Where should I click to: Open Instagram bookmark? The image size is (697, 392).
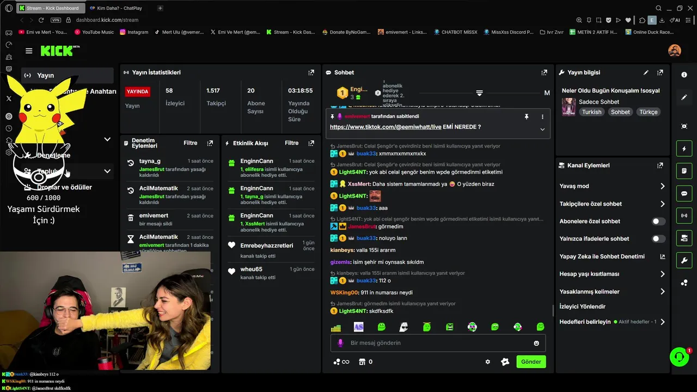[133, 32]
